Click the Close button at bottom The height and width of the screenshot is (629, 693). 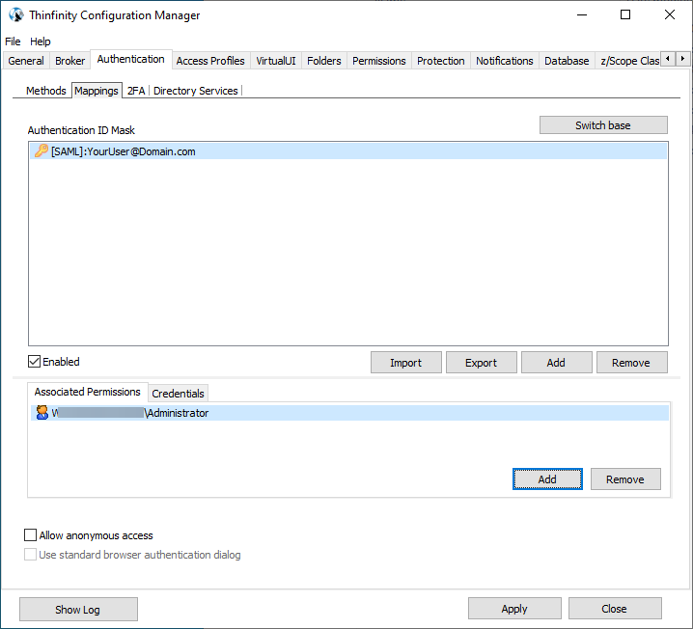614,609
